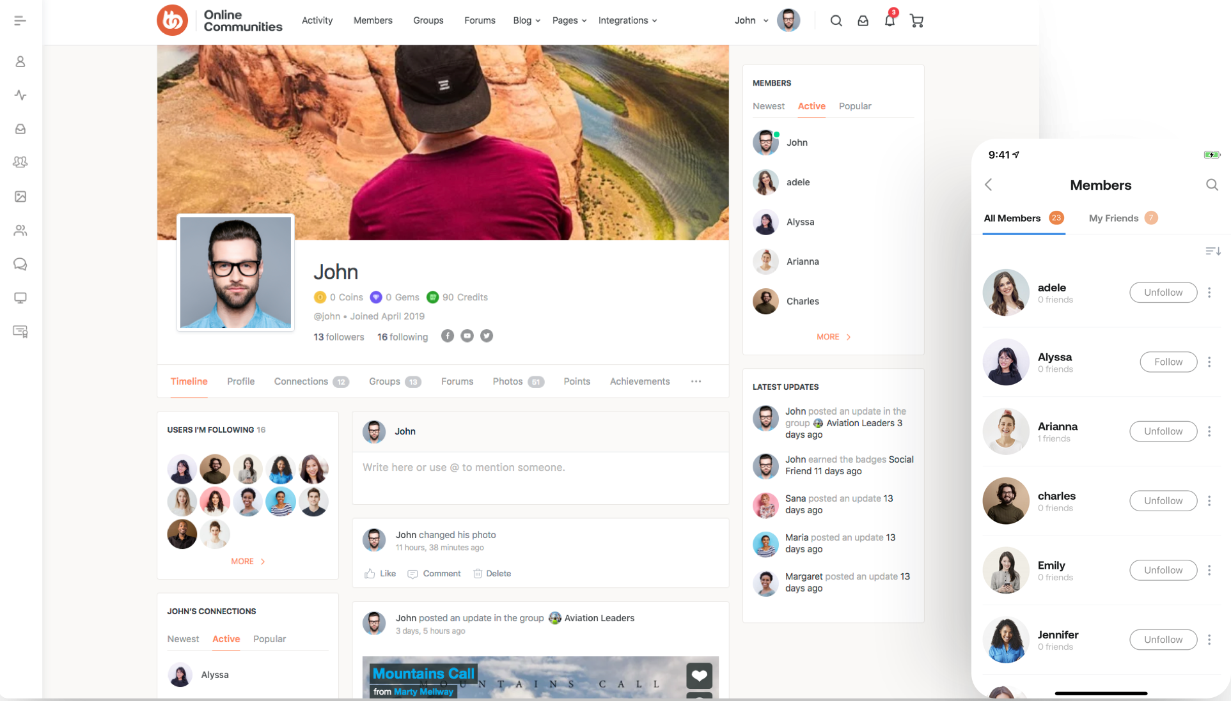
Task: Heart the Mountains Call video
Action: pyautogui.click(x=699, y=675)
